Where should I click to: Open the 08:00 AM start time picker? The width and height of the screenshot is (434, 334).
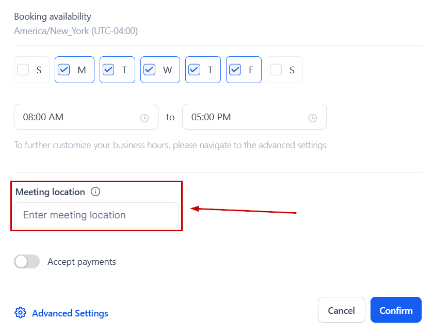point(77,117)
